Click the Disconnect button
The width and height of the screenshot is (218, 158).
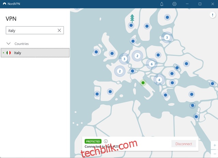click(x=184, y=144)
